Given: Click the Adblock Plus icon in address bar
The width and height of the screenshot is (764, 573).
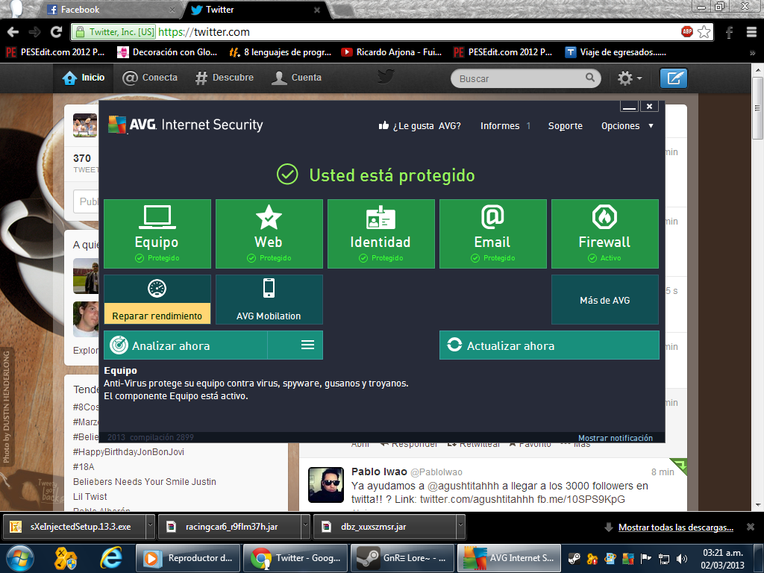Looking at the screenshot, I should [x=687, y=31].
